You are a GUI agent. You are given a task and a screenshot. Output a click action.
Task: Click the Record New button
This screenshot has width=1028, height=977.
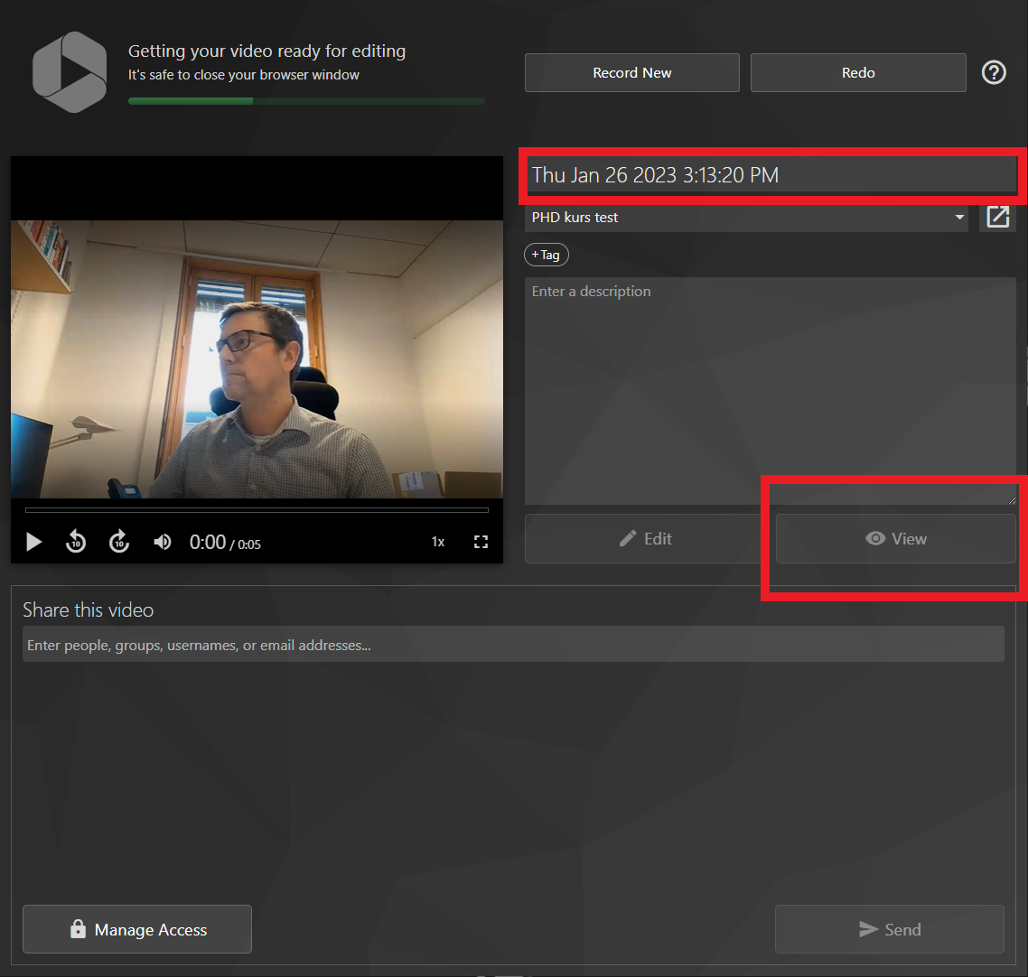tap(632, 73)
